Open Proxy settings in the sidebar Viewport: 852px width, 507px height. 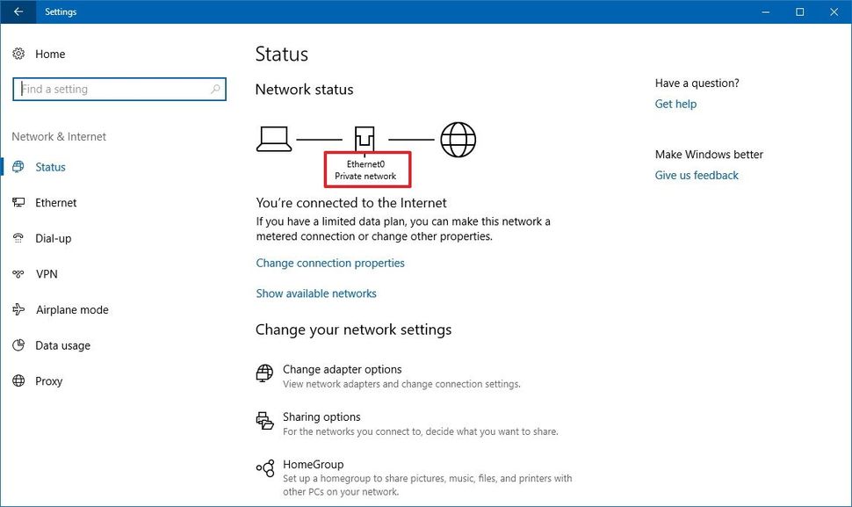pyautogui.click(x=48, y=380)
